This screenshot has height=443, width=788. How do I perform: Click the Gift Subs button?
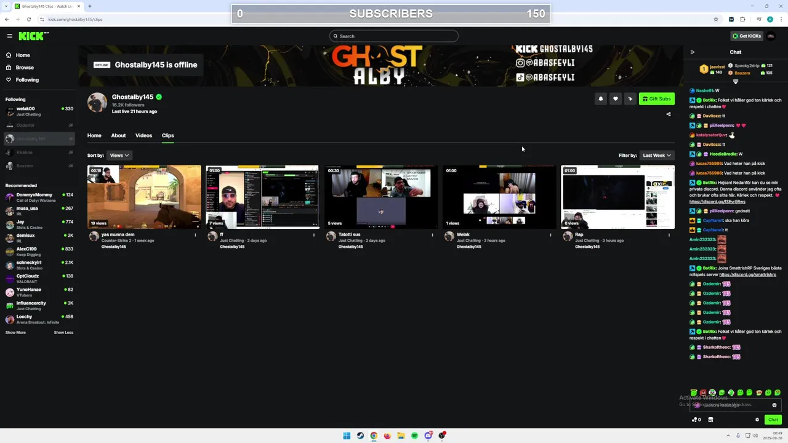tap(656, 98)
